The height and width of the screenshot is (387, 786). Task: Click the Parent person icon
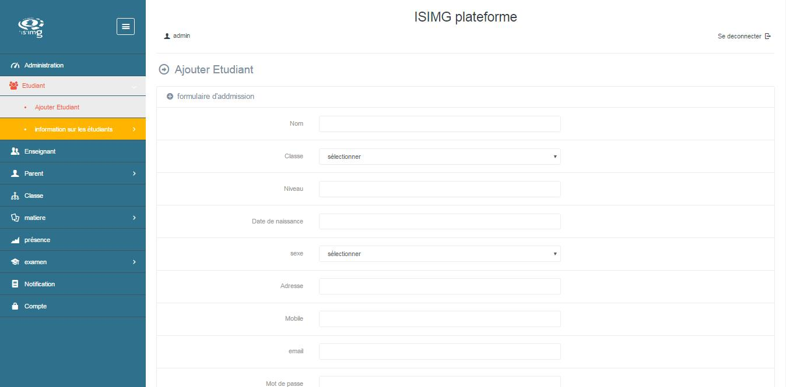click(x=16, y=173)
